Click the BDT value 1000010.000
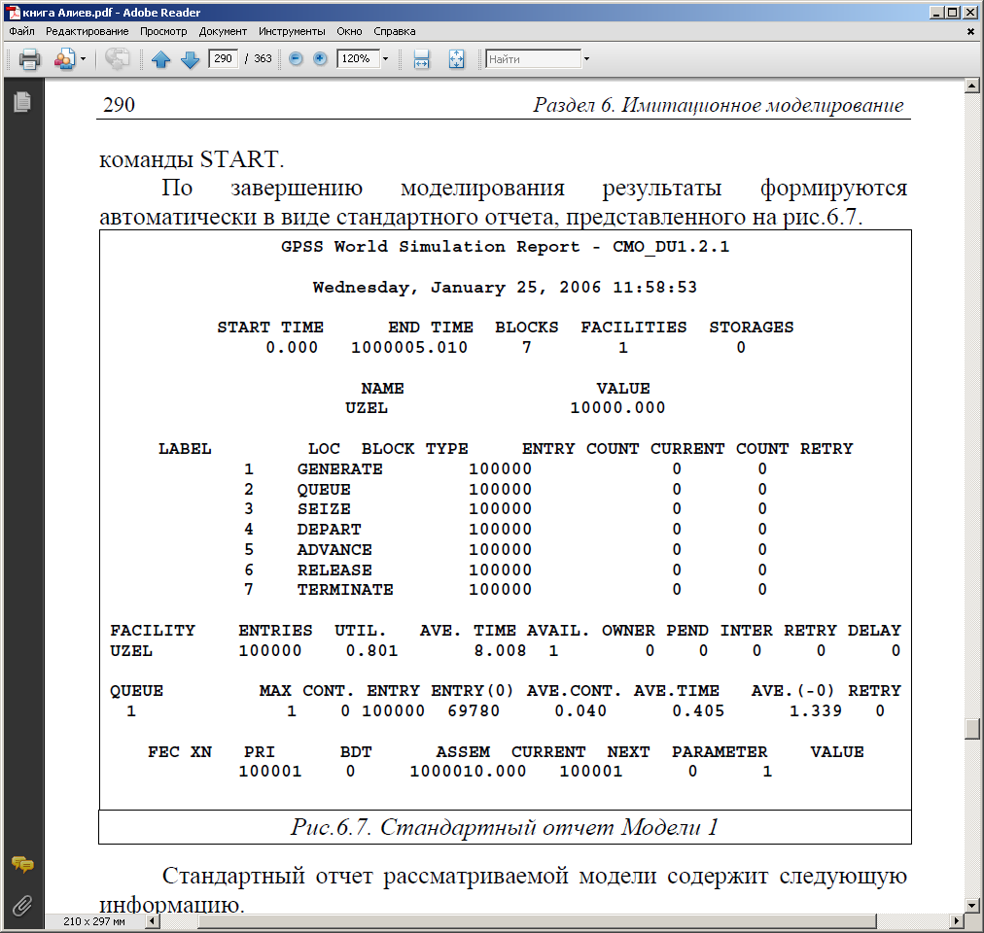 pos(468,771)
